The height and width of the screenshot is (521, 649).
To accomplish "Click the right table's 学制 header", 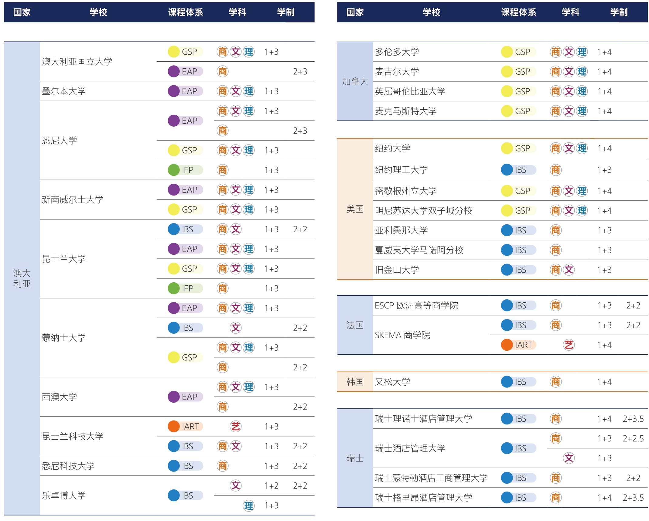I will (619, 12).
